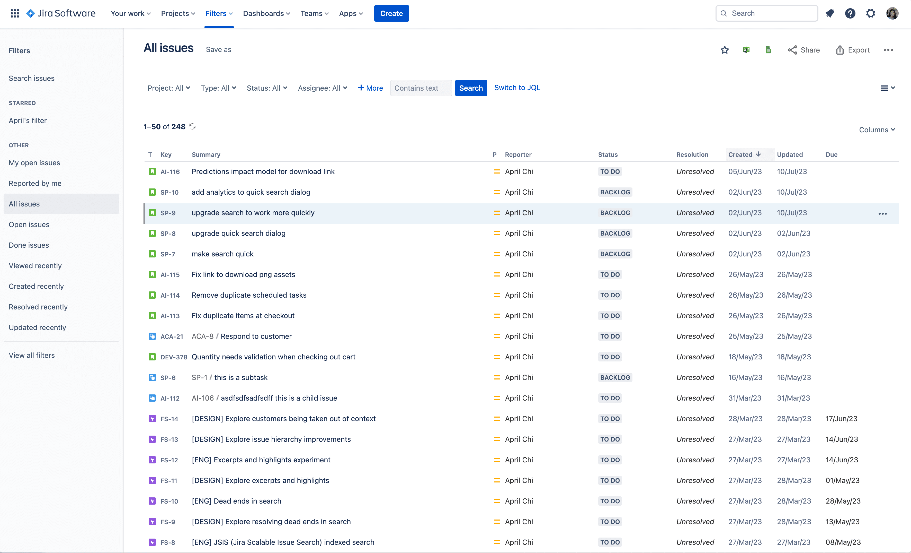The height and width of the screenshot is (553, 911).
Task: Click the Create button
Action: coord(391,13)
